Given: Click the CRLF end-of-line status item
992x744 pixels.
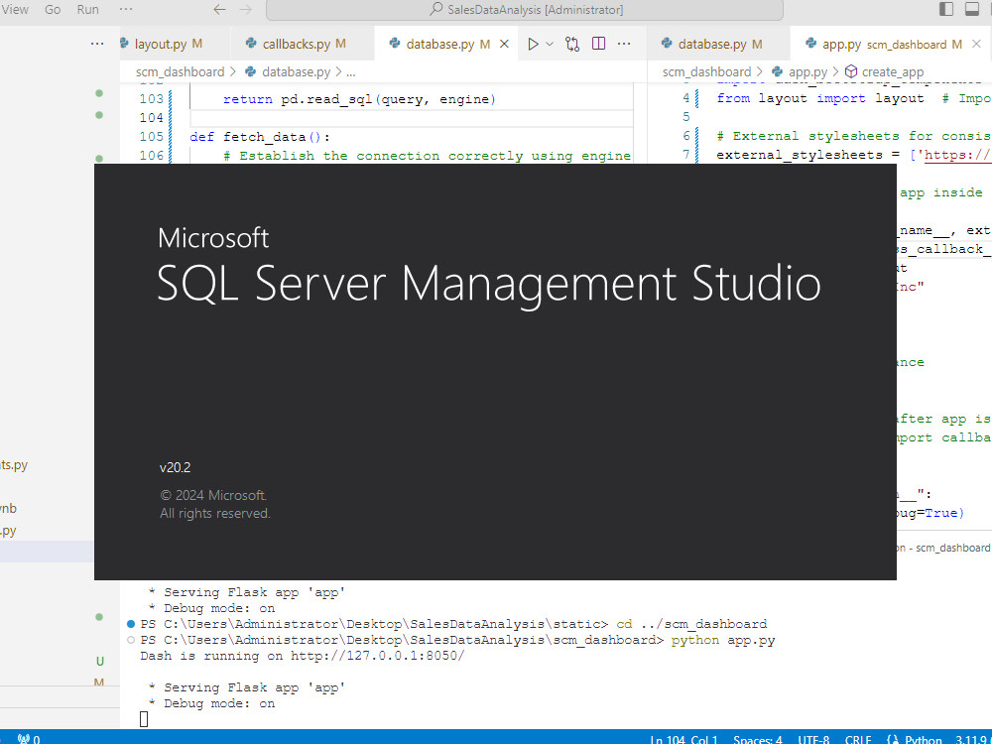Looking at the screenshot, I should click(x=858, y=739).
